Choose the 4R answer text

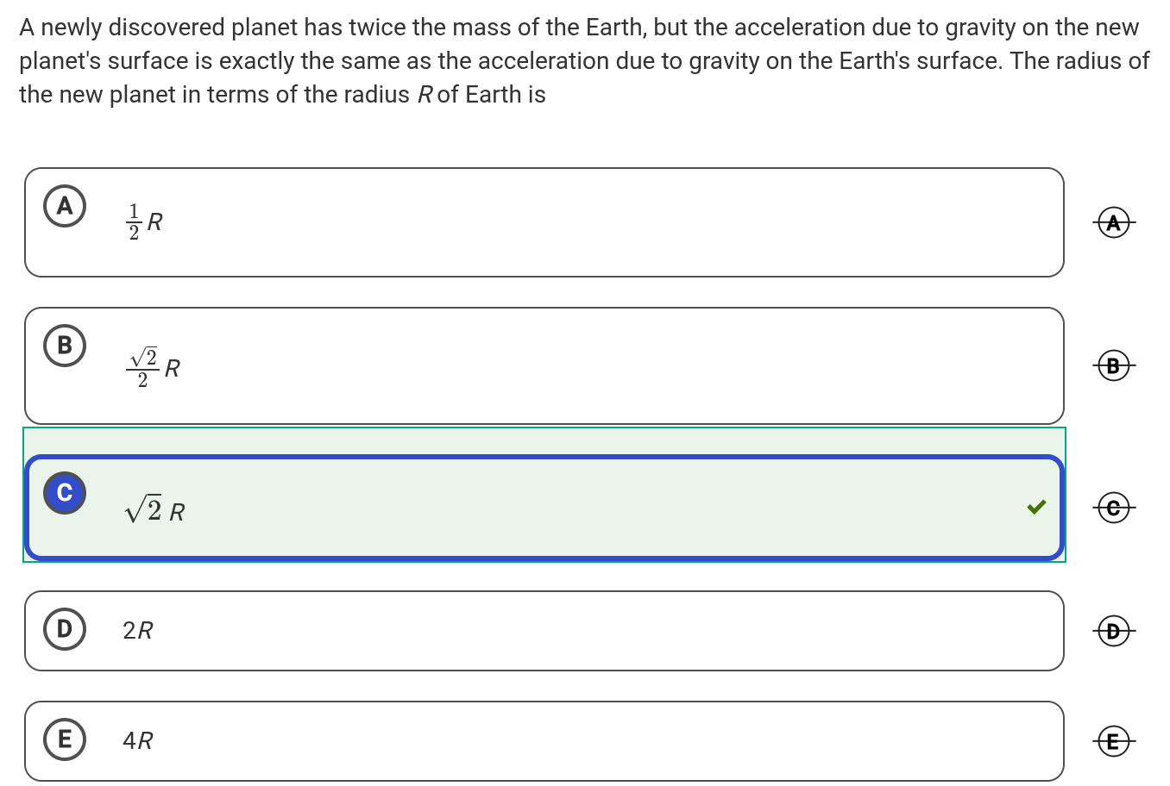[x=138, y=740]
